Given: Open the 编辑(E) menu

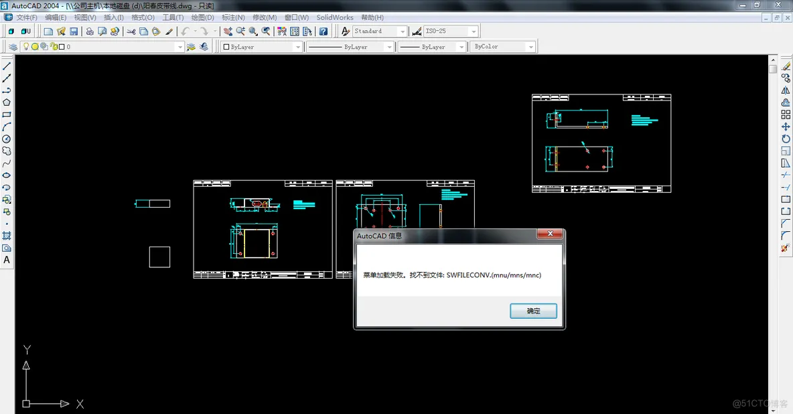Looking at the screenshot, I should 56,17.
